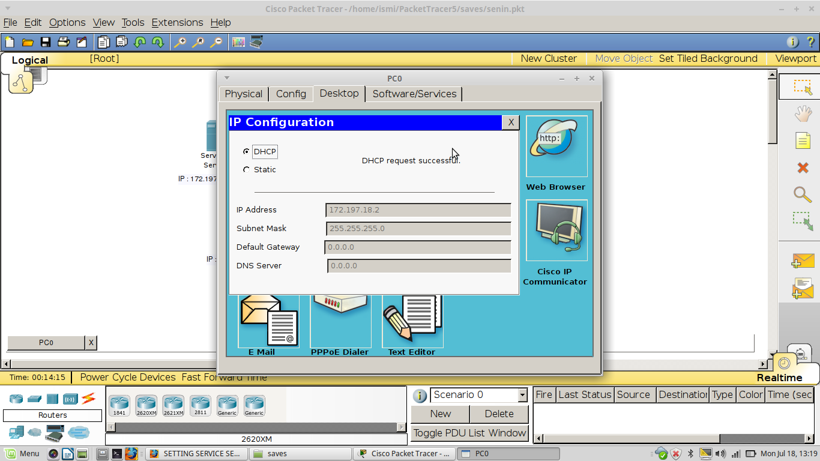
Task: Switch to the Physical tab in PC0
Action: coord(243,94)
